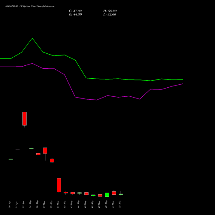Click the red candle above 07 May
Viewport: 215px width, 215px height.
pos(45,150)
